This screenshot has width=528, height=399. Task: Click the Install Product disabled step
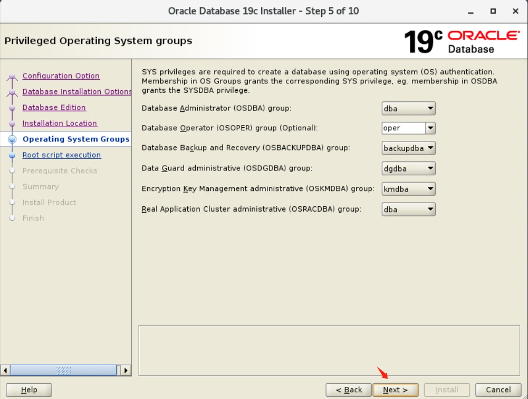49,203
